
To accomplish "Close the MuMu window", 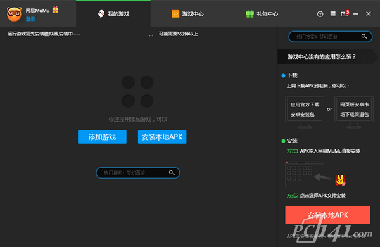I will coord(369,14).
